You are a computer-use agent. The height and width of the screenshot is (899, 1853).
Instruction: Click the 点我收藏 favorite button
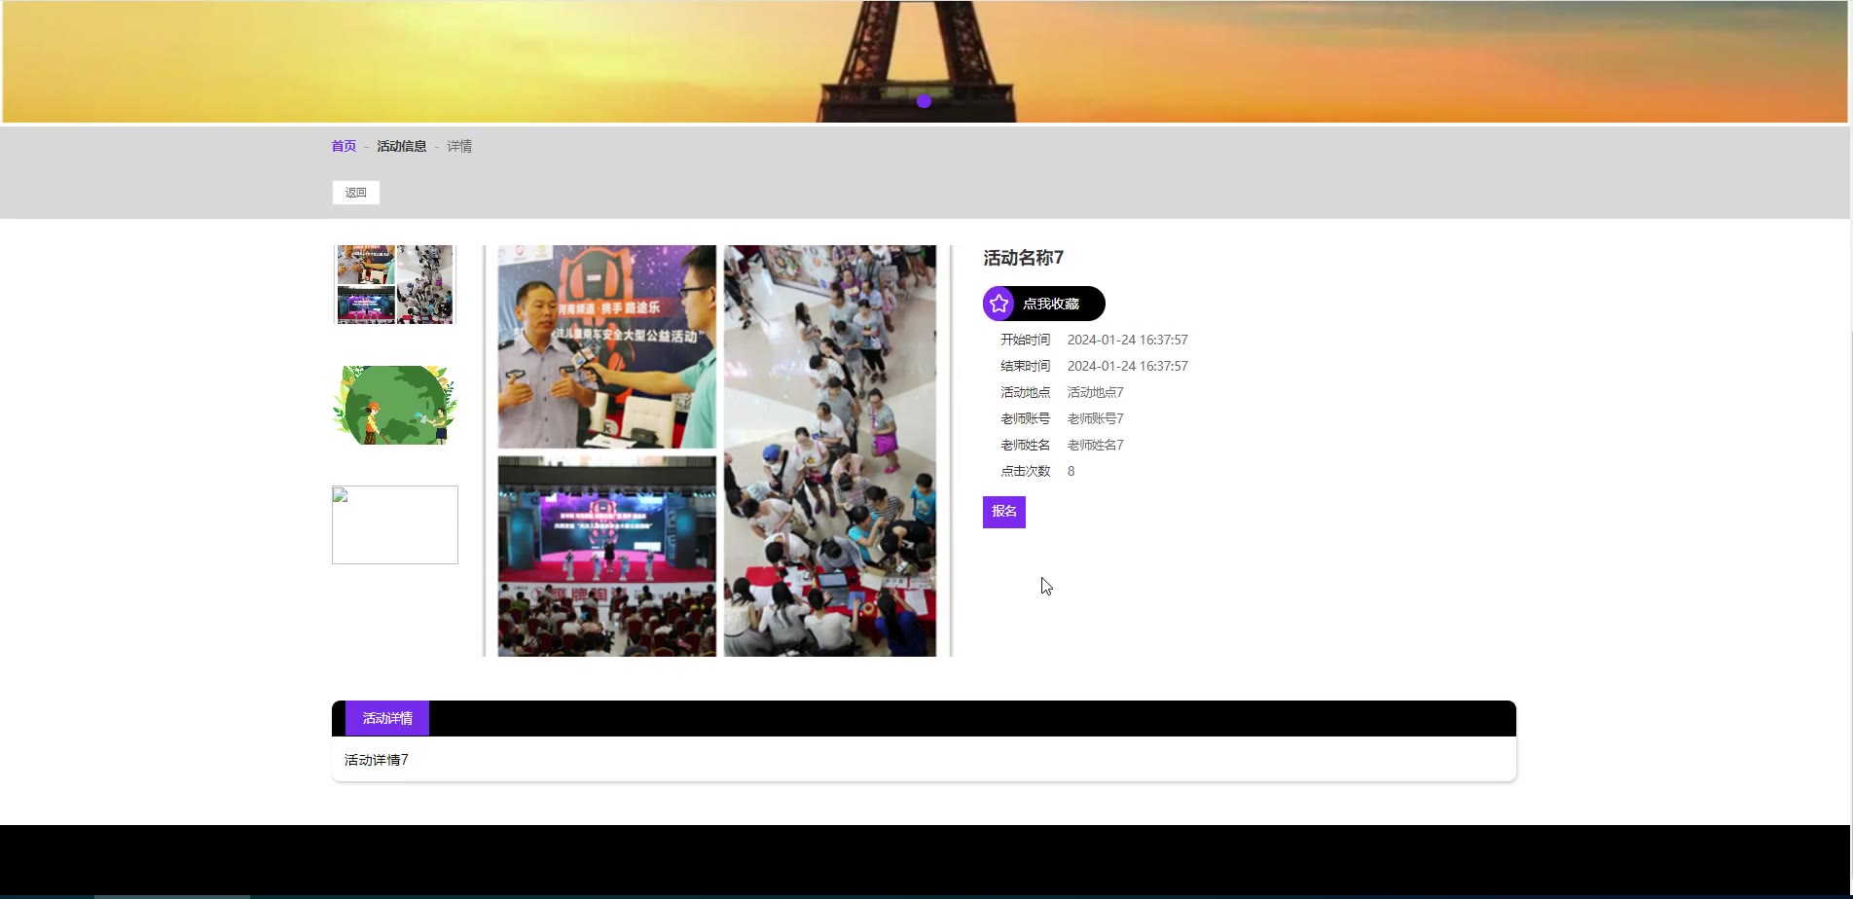tap(1044, 304)
